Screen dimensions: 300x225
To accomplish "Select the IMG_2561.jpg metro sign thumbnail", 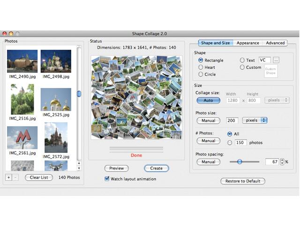I will pos(22,137).
